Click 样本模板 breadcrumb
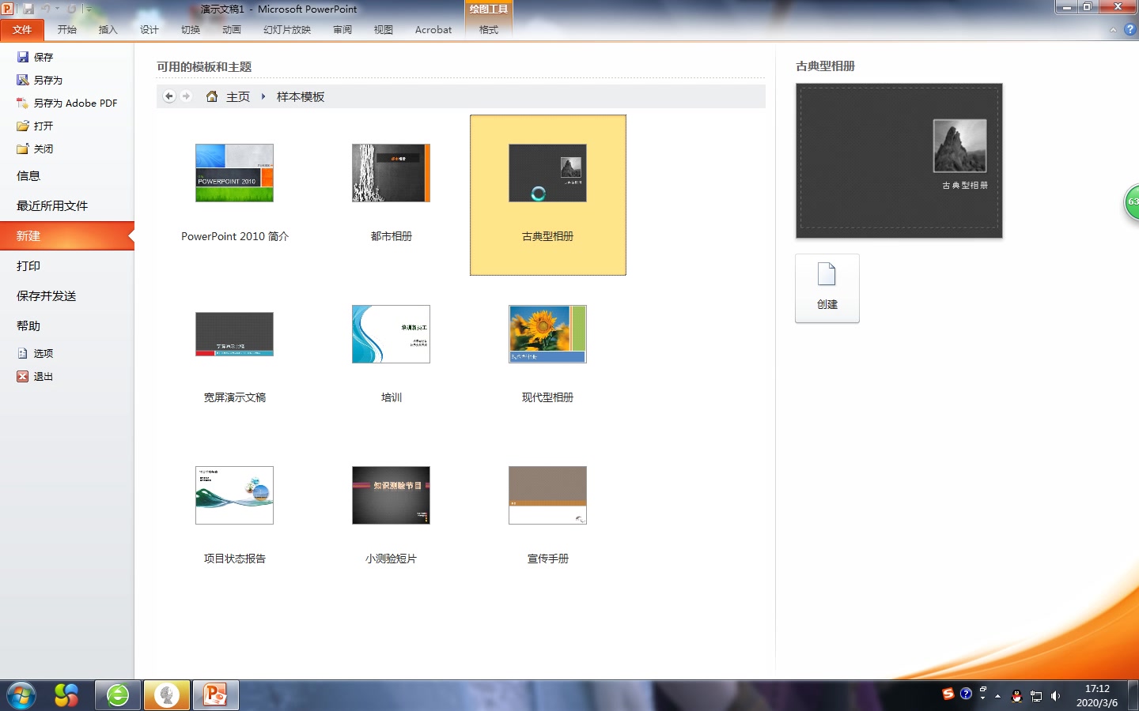The height and width of the screenshot is (711, 1139). pos(301,96)
